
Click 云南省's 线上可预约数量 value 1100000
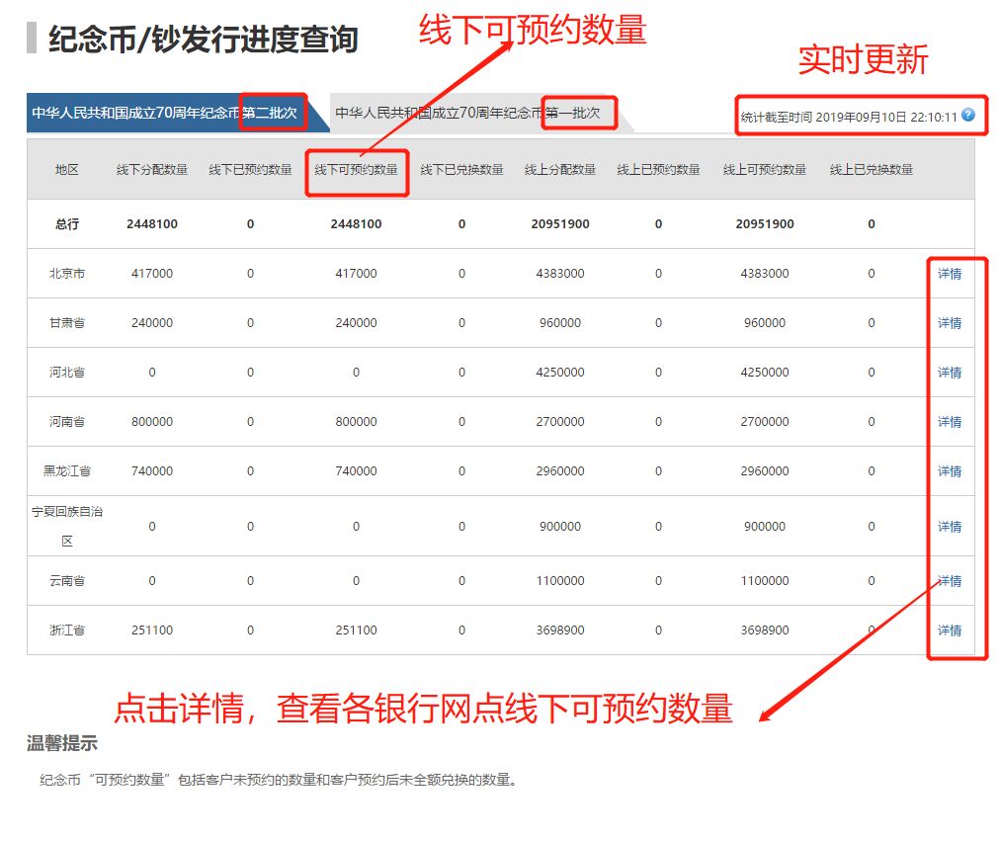click(x=765, y=581)
